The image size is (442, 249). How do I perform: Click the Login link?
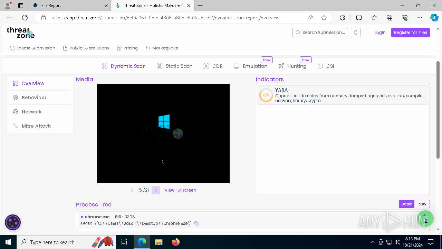(x=380, y=33)
